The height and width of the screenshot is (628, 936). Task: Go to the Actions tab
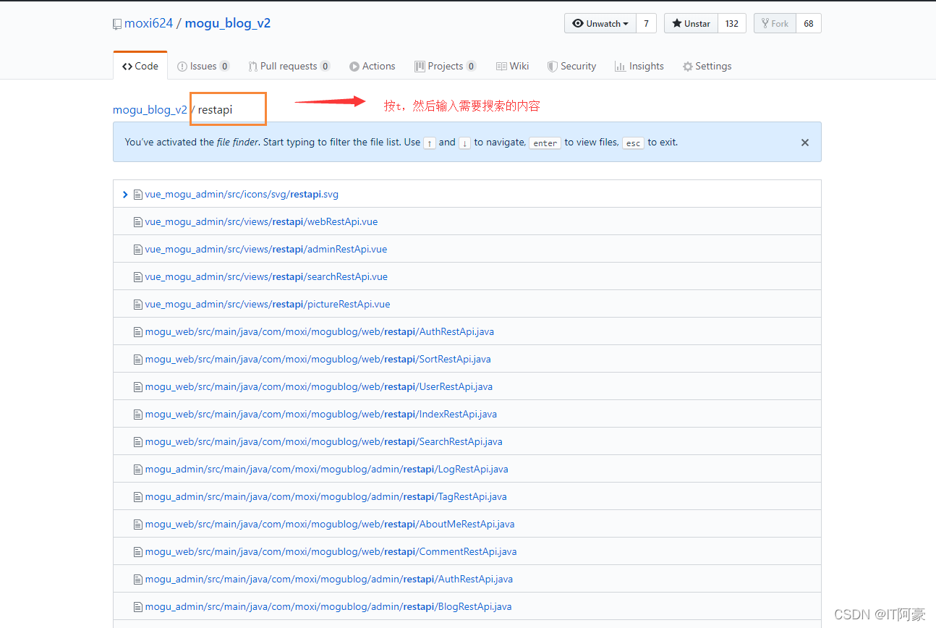pos(373,66)
